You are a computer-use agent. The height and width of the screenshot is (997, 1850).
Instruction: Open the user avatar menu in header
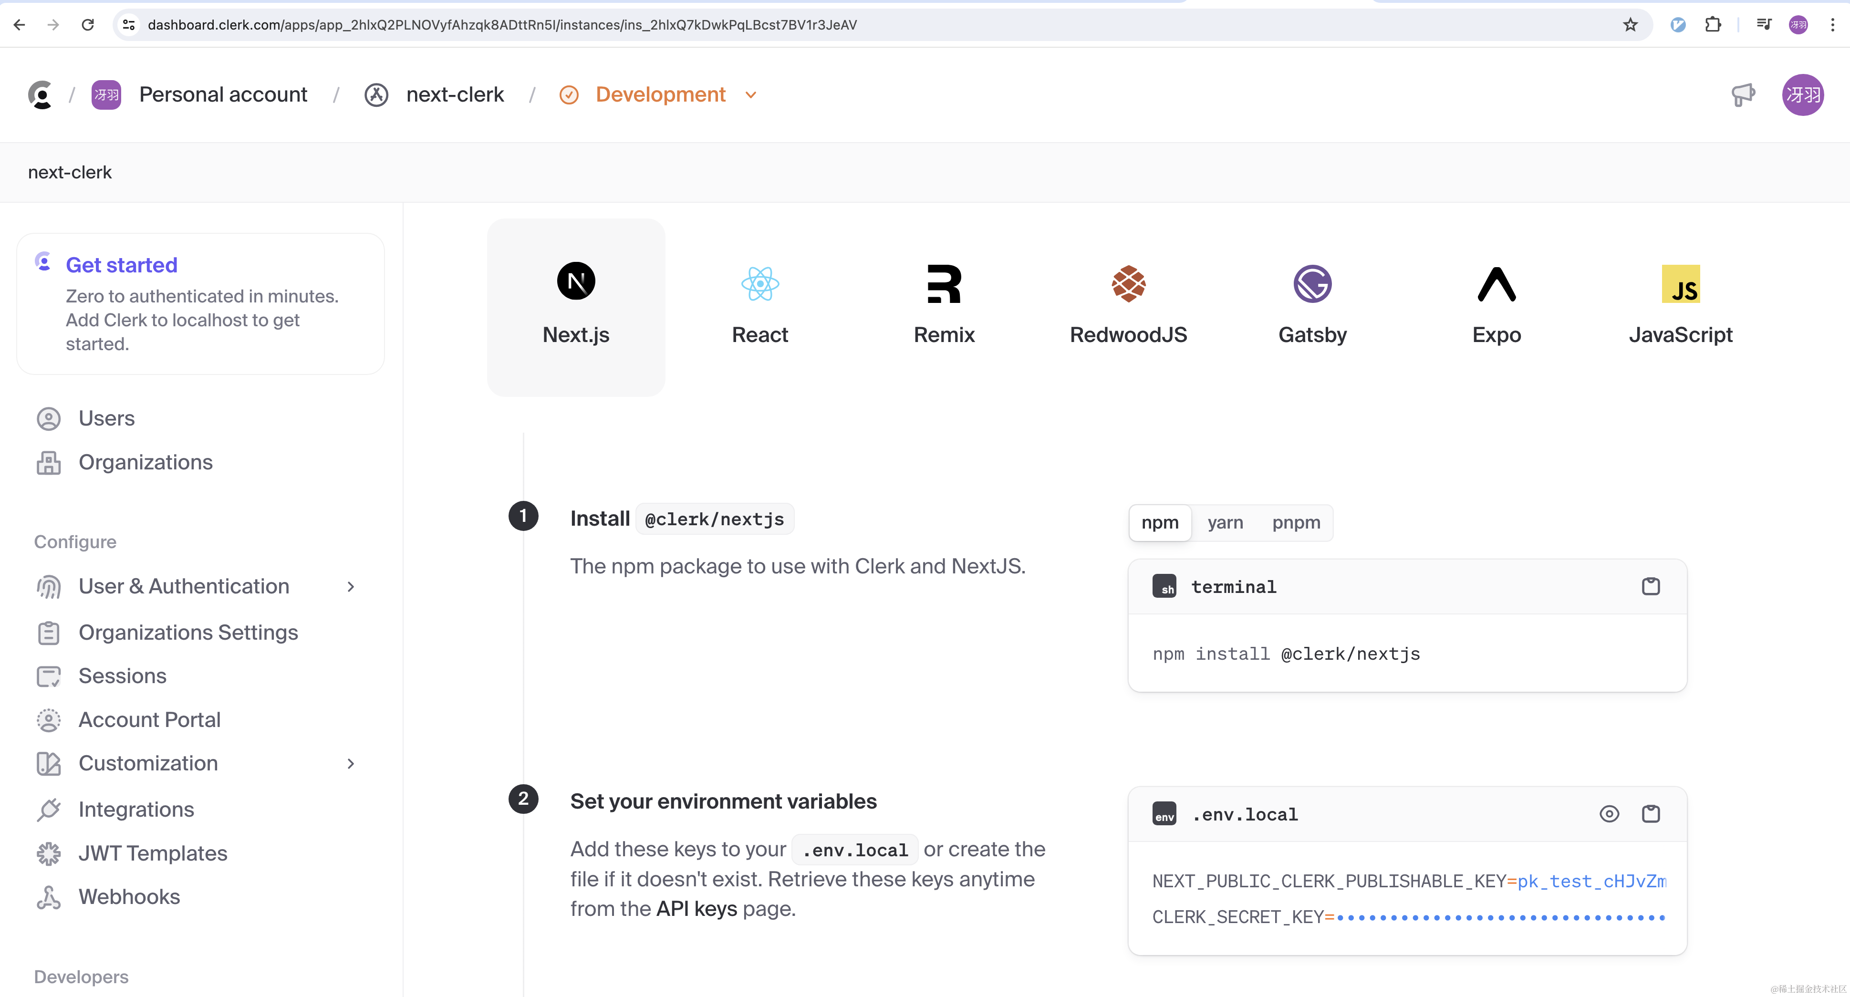1802,94
